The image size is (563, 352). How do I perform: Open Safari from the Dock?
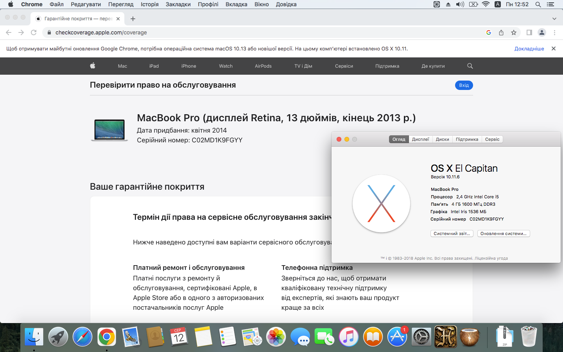[x=82, y=337]
